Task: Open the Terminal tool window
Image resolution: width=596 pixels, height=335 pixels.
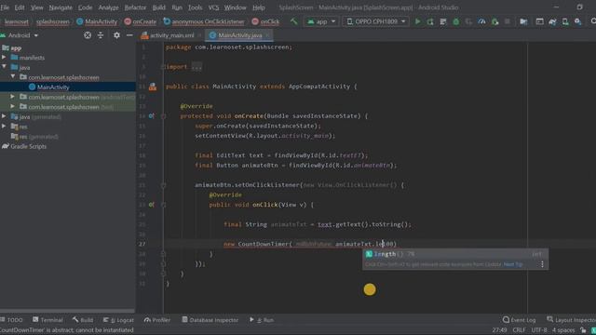Action: tap(47, 320)
